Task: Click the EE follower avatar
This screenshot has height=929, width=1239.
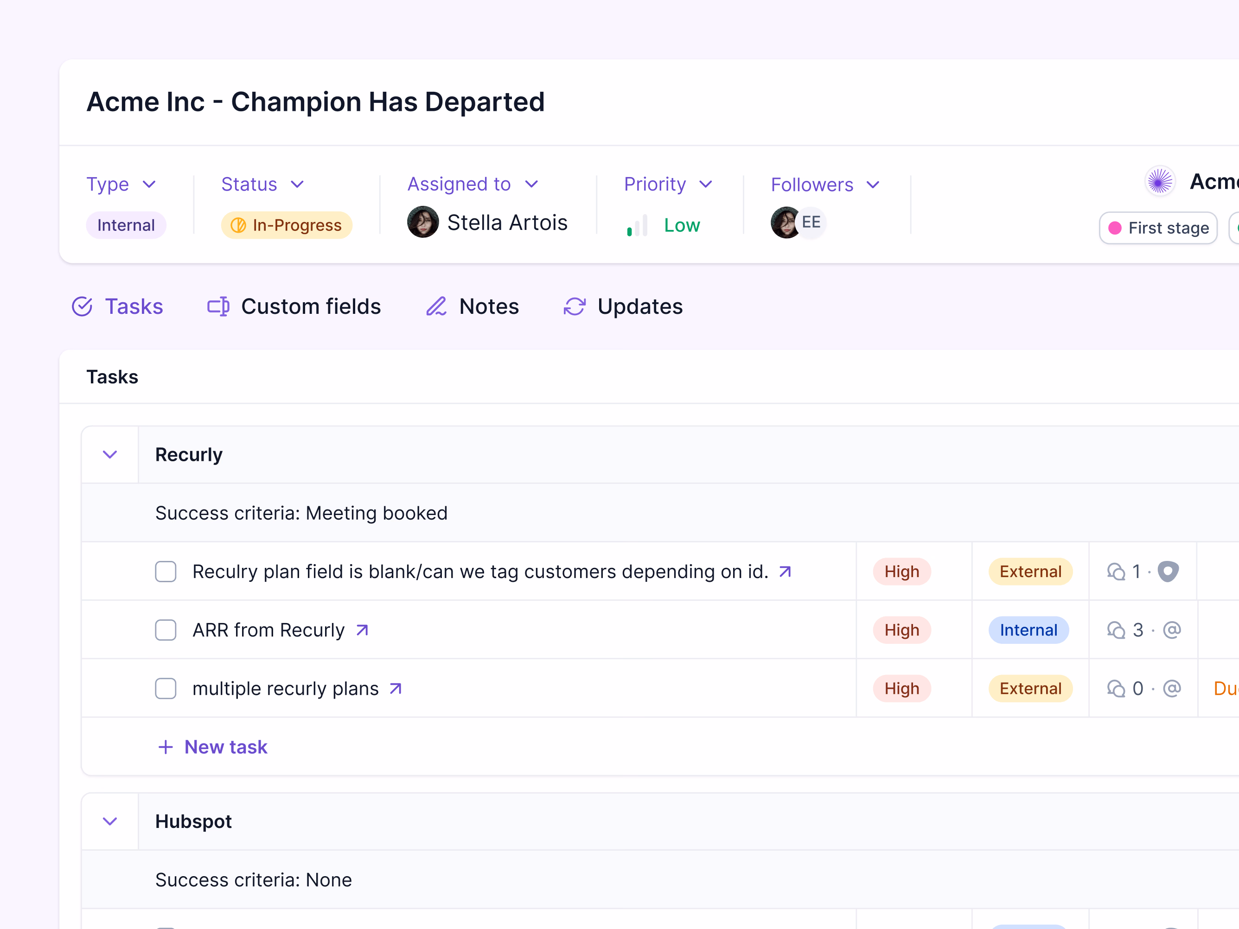Action: [x=811, y=223]
